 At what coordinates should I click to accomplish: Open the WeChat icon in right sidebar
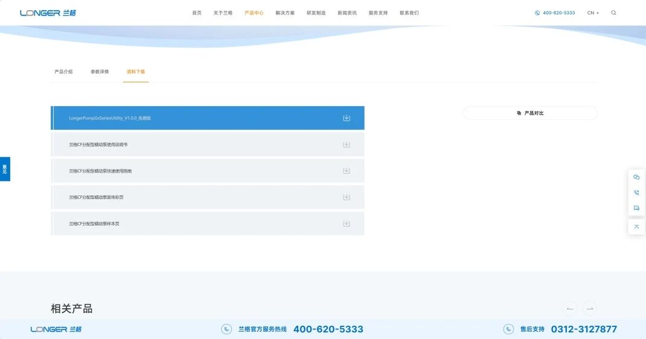point(636,177)
